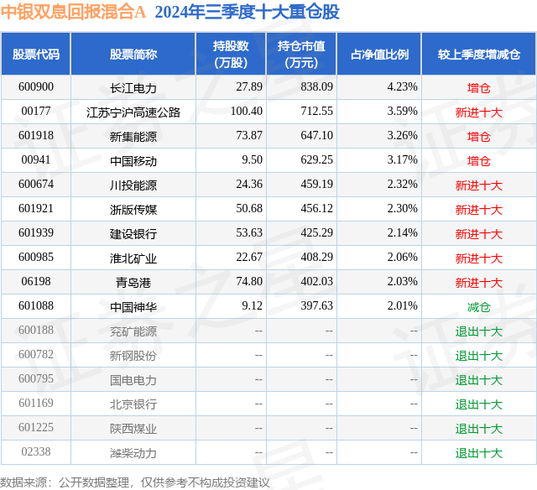Click the 新集能源 stock name
Image resolution: width=537 pixels, height=490 pixels.
pyautogui.click(x=133, y=137)
